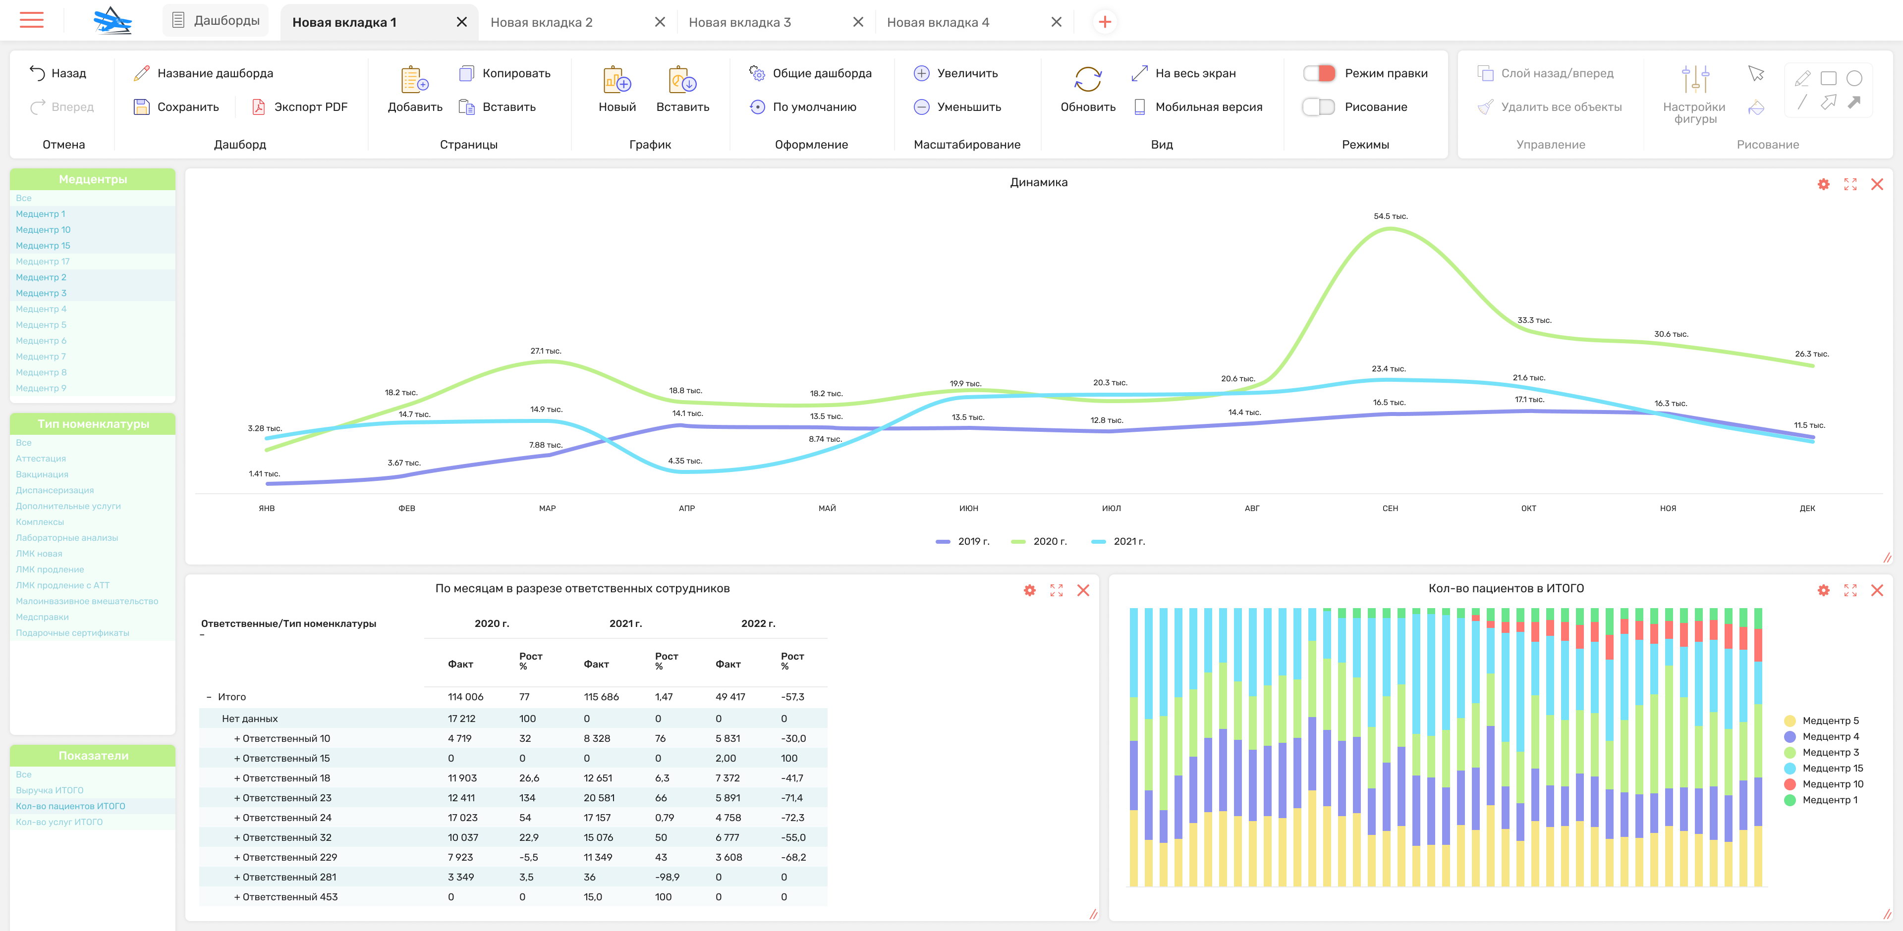This screenshot has height=931, width=1903.
Task: Open settings gear of Динамика chart
Action: (1823, 185)
